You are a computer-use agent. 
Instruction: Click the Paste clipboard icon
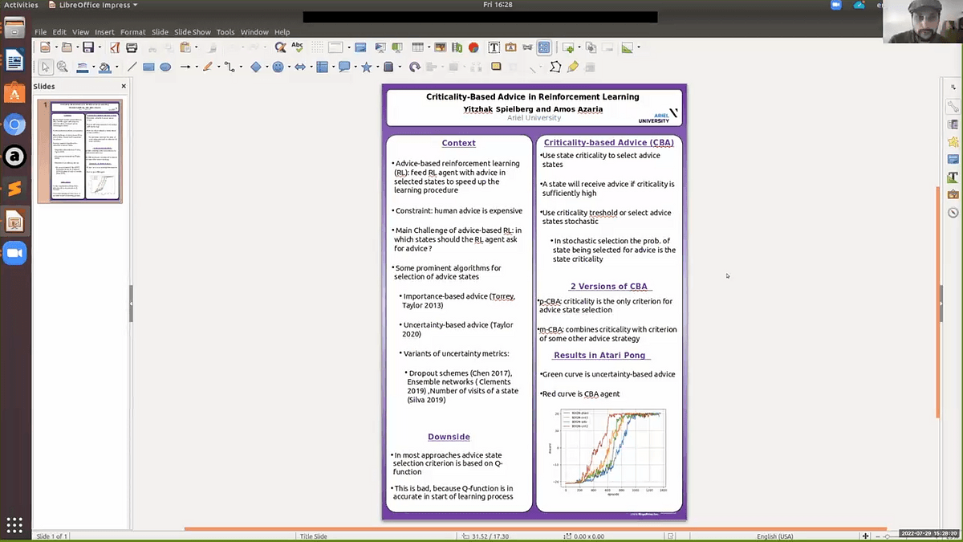185,47
